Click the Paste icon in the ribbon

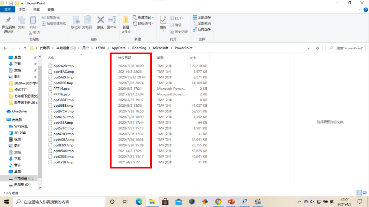point(33,20)
